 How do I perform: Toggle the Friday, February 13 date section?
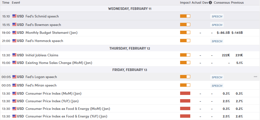130,70
